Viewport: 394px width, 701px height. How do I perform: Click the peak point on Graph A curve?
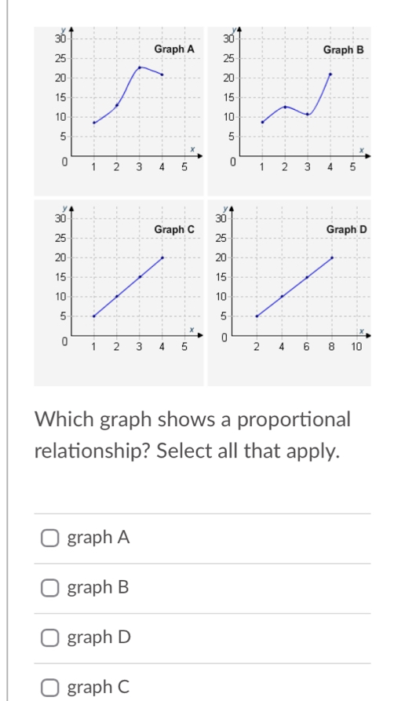(x=140, y=68)
